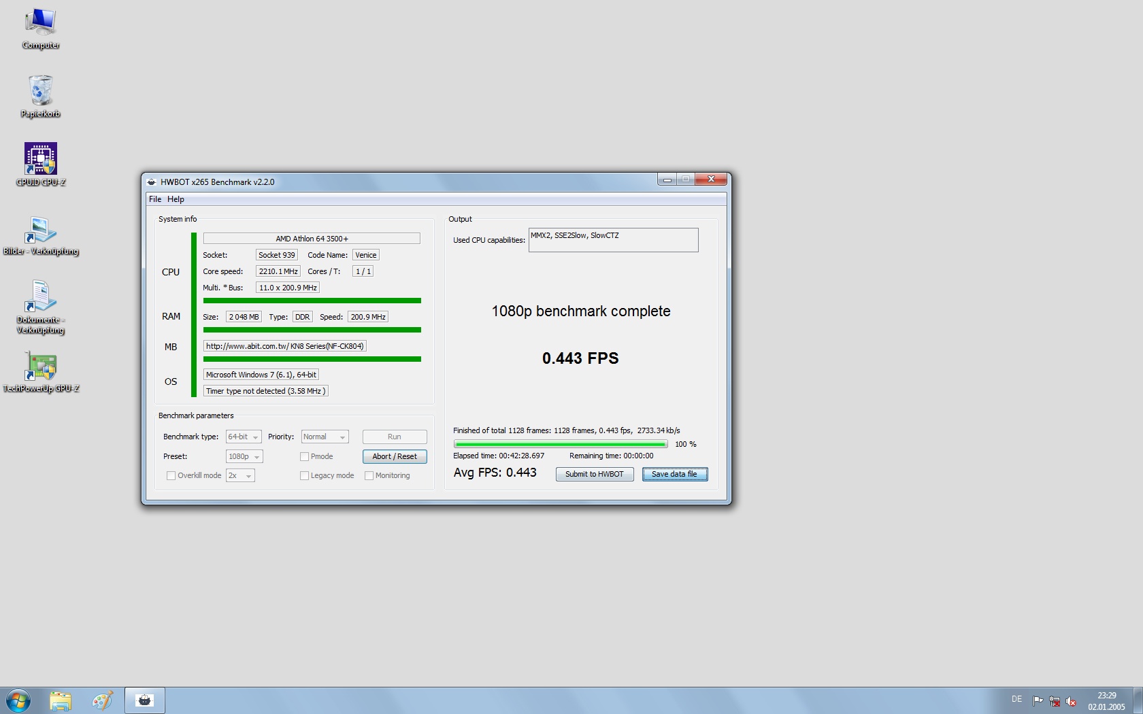Expand the Preset 1080p dropdown

tap(244, 456)
